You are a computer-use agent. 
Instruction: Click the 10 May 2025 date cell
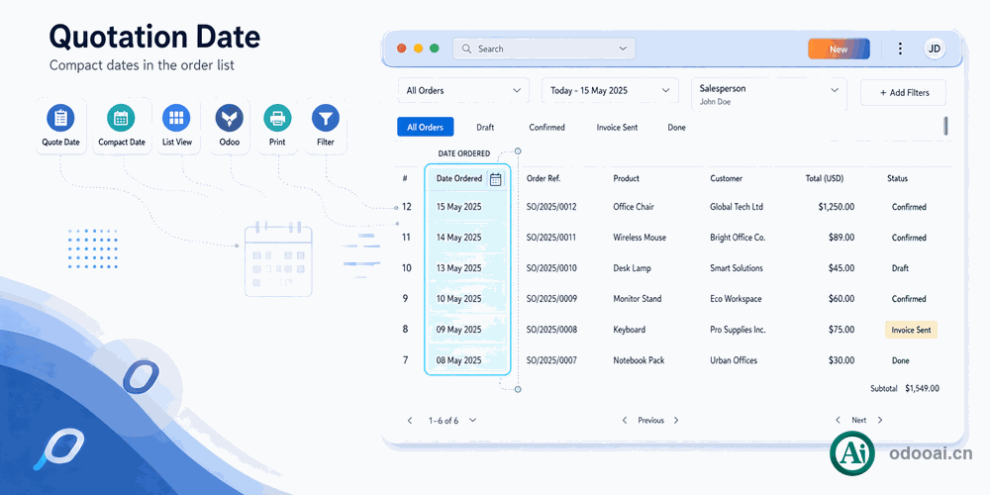click(x=459, y=299)
